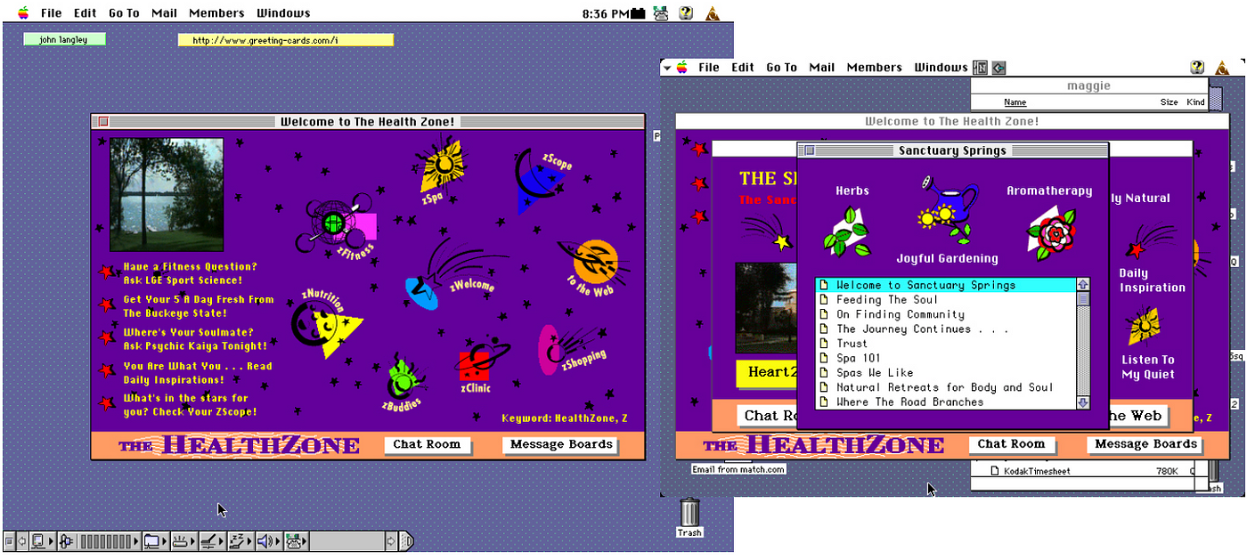
Task: Click the article list scroll up arrow
Action: pyautogui.click(x=1083, y=285)
